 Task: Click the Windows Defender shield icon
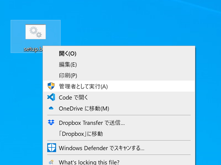click(51, 148)
